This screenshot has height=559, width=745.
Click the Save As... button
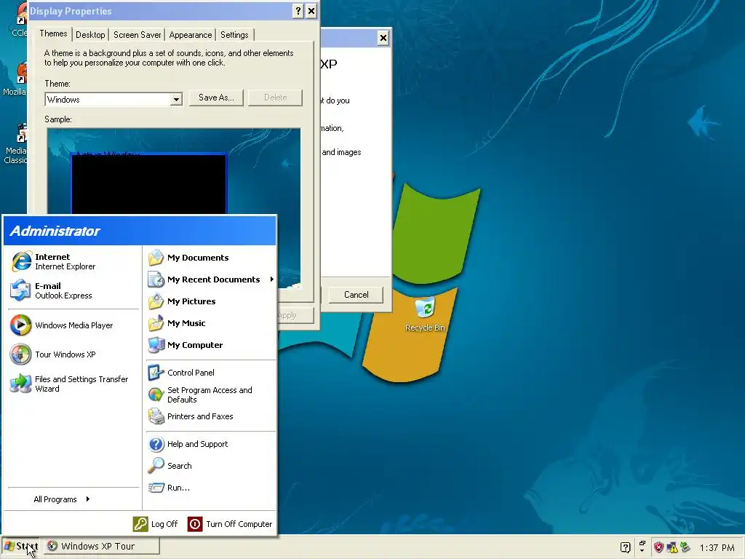[x=216, y=98]
